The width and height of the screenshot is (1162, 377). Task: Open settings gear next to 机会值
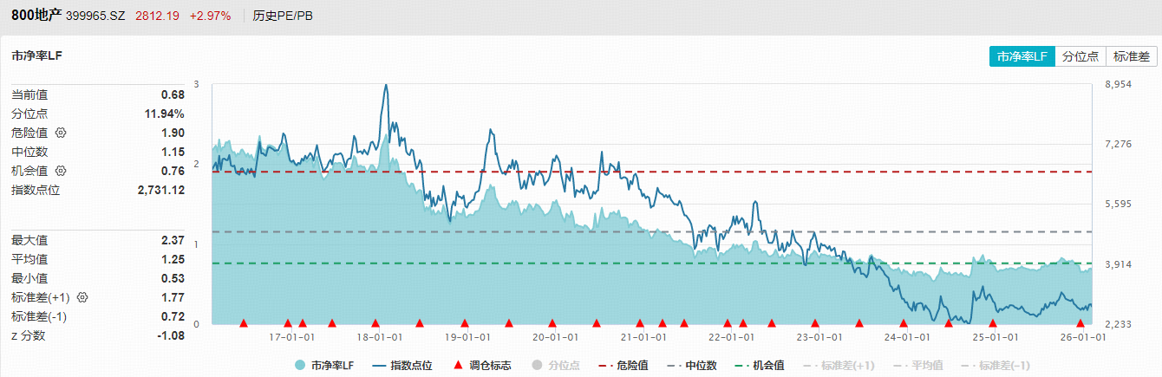coord(61,172)
